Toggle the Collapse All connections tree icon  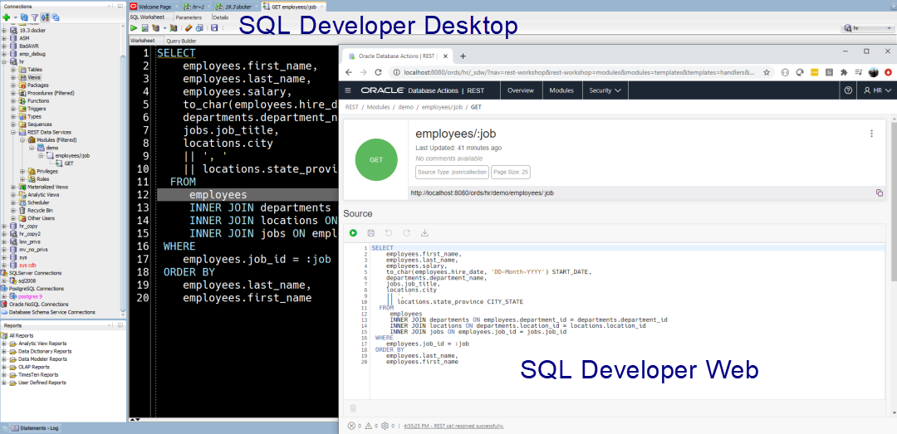coord(56,17)
